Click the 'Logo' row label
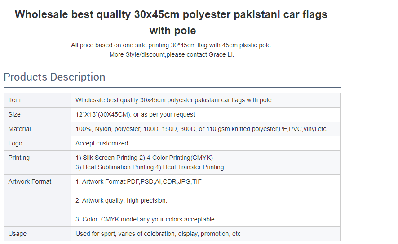398x244 pixels. [15, 143]
